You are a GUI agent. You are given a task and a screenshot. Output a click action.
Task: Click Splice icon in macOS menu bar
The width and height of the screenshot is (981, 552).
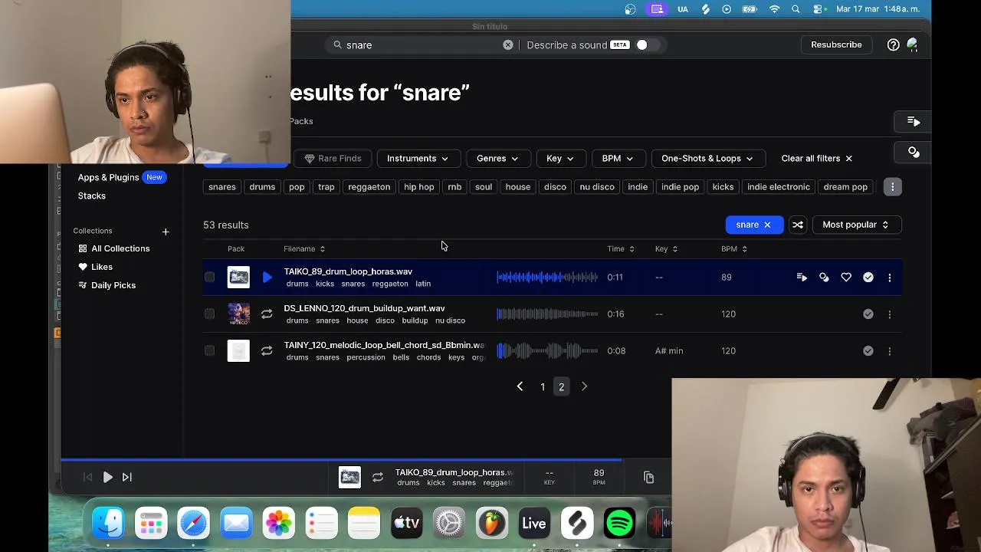point(706,9)
